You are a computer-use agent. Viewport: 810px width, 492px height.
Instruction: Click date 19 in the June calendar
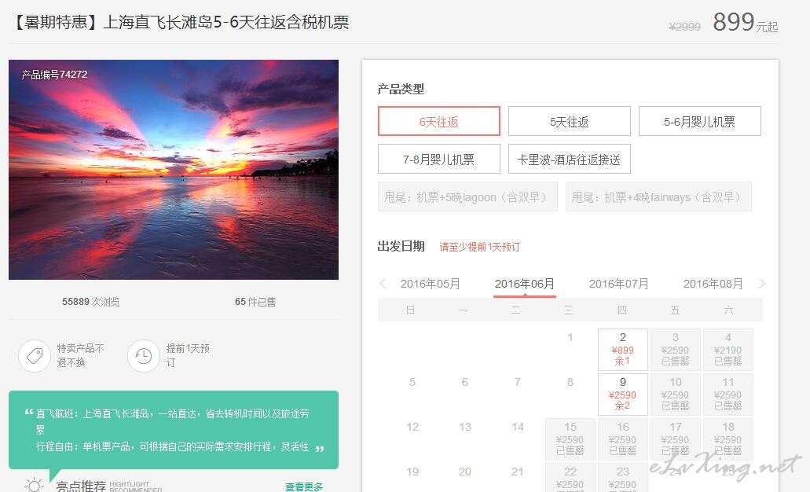412,472
